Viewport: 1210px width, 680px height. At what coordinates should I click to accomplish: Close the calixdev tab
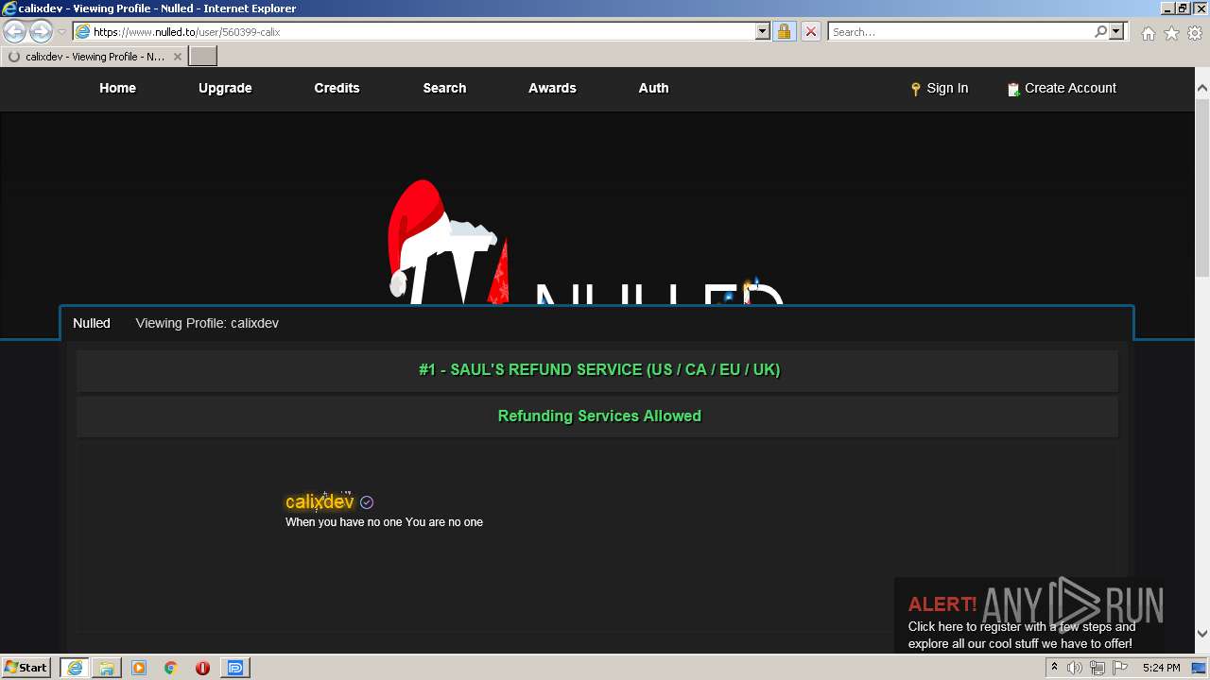(178, 57)
